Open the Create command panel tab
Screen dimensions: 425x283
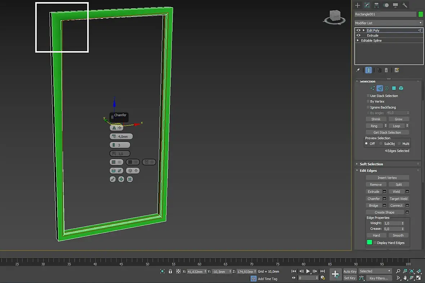pos(358,5)
